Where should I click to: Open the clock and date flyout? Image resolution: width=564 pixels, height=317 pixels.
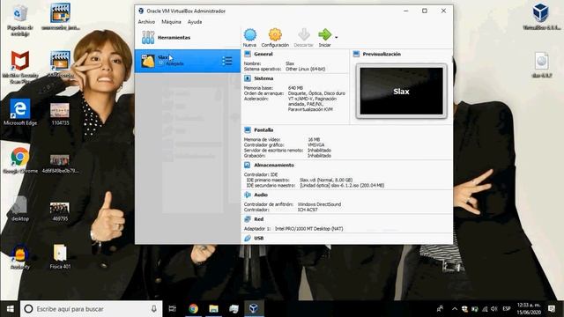529,309
